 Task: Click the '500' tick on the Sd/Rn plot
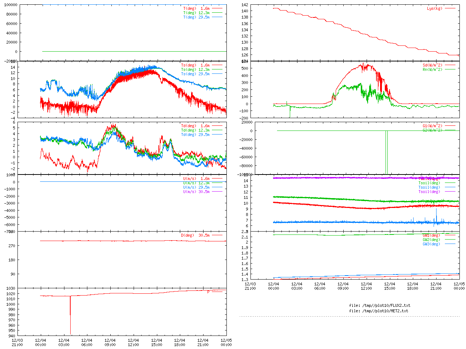click(x=245, y=68)
